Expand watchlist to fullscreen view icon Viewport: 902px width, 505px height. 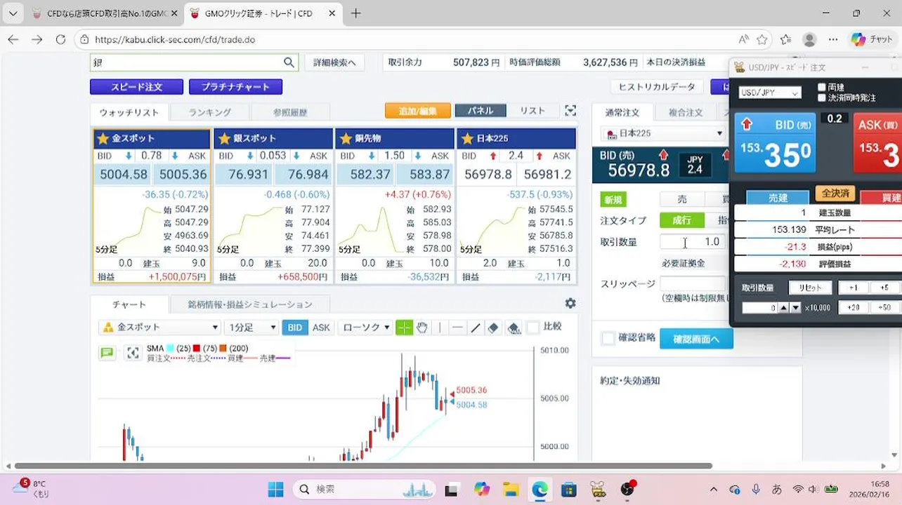coord(570,111)
